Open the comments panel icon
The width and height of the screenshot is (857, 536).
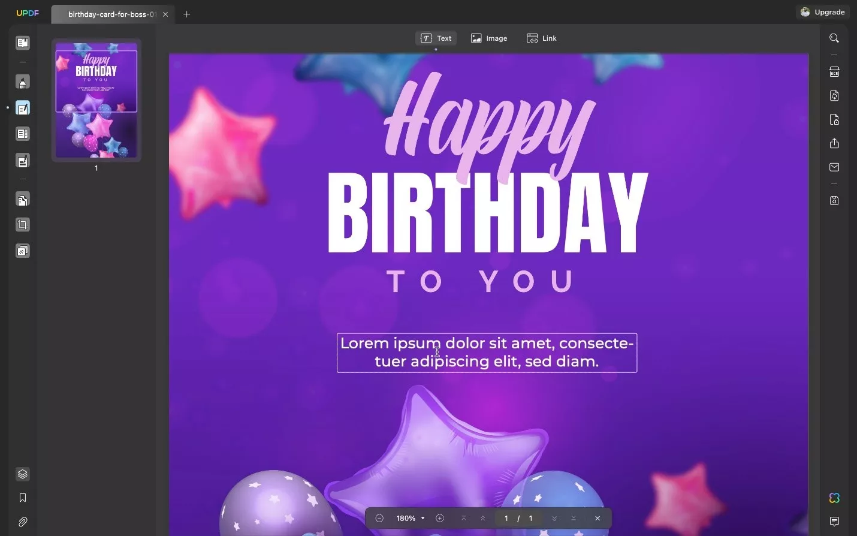coord(834,522)
